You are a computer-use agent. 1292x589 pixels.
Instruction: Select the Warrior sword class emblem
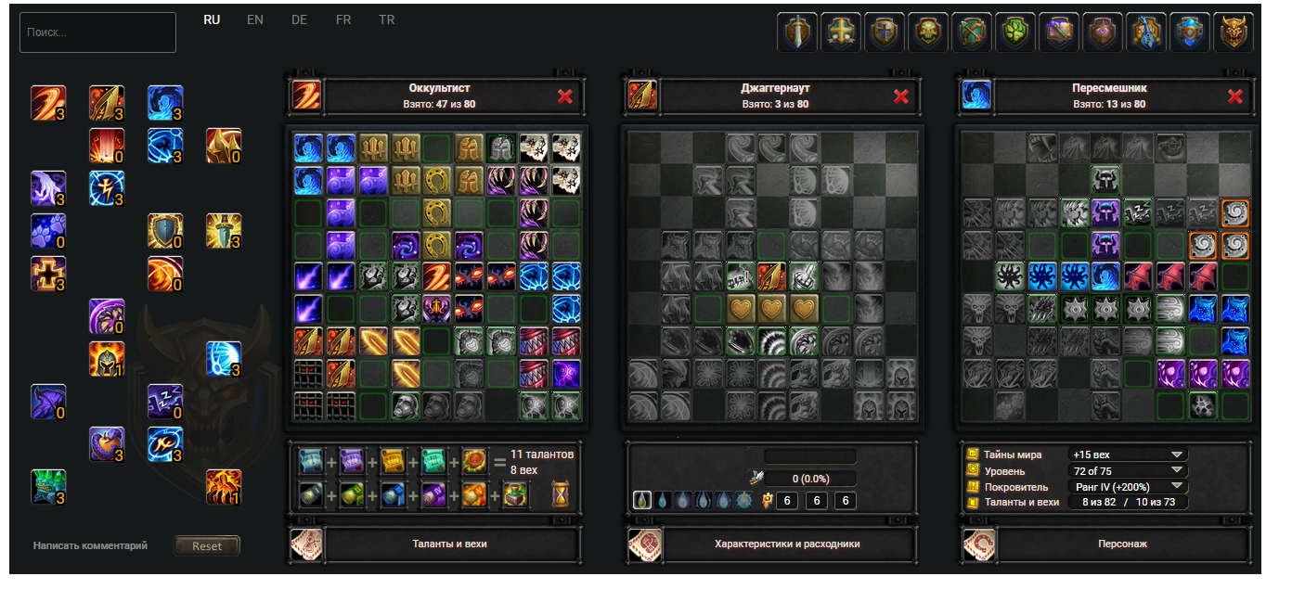797,32
